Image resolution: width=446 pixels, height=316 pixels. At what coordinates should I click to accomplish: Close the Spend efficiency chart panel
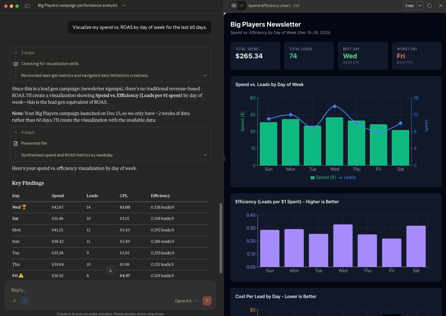pyautogui.click(x=440, y=6)
